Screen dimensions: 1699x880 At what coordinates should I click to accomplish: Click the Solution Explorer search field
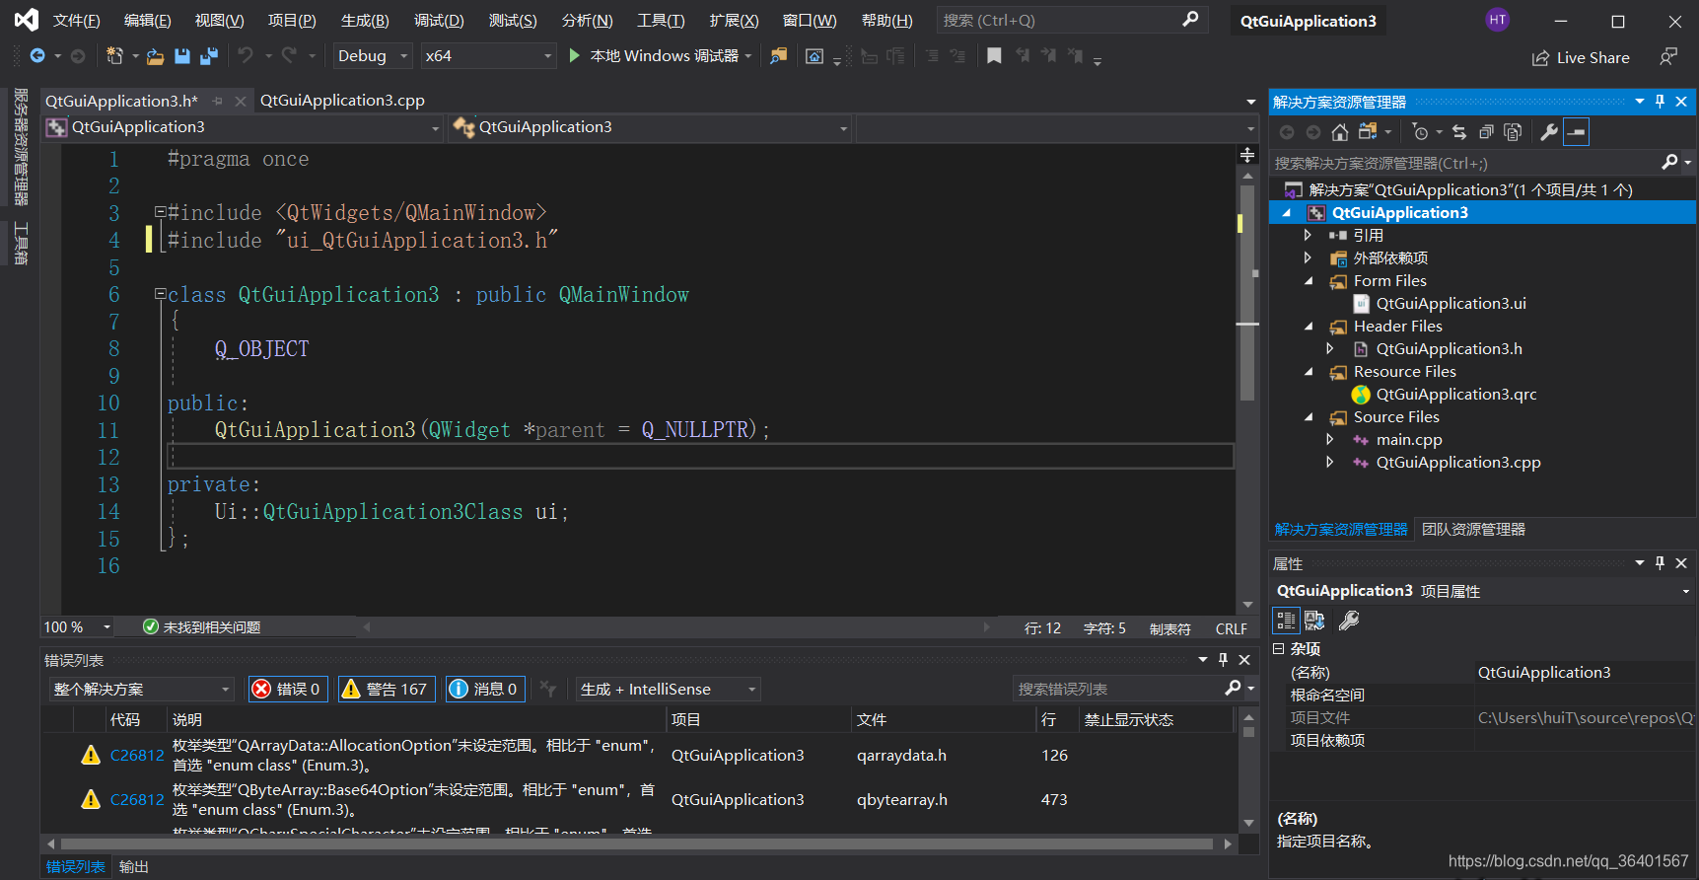pos(1463,164)
